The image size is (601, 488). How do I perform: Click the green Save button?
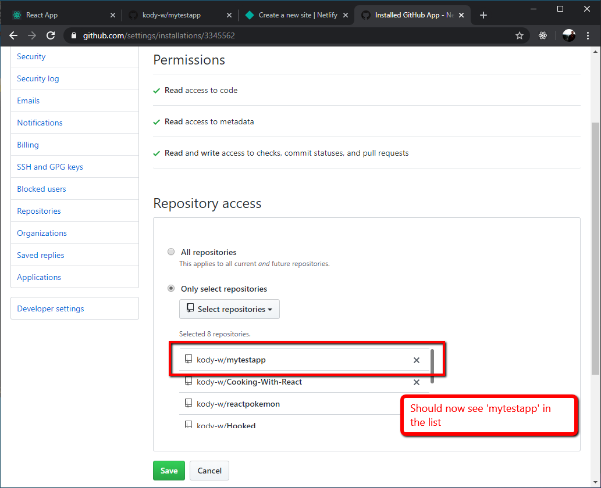tap(169, 471)
